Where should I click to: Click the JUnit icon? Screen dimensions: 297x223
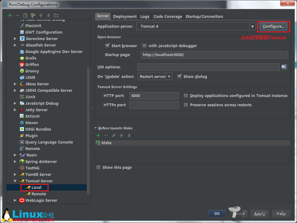[22, 97]
